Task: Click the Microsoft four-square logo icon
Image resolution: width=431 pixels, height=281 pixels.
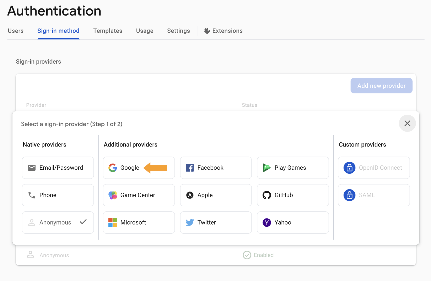Action: point(113,223)
